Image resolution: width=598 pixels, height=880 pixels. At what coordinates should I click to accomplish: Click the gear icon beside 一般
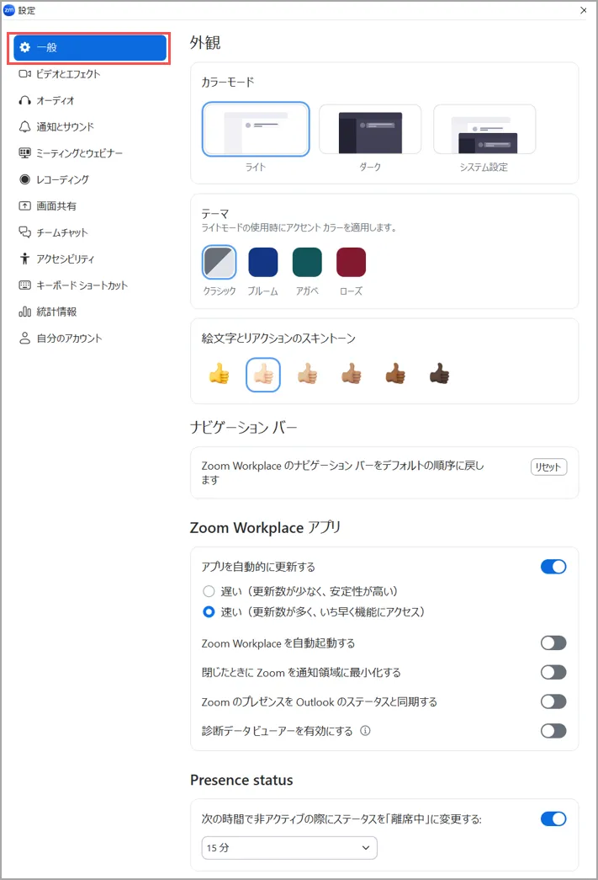(x=24, y=48)
